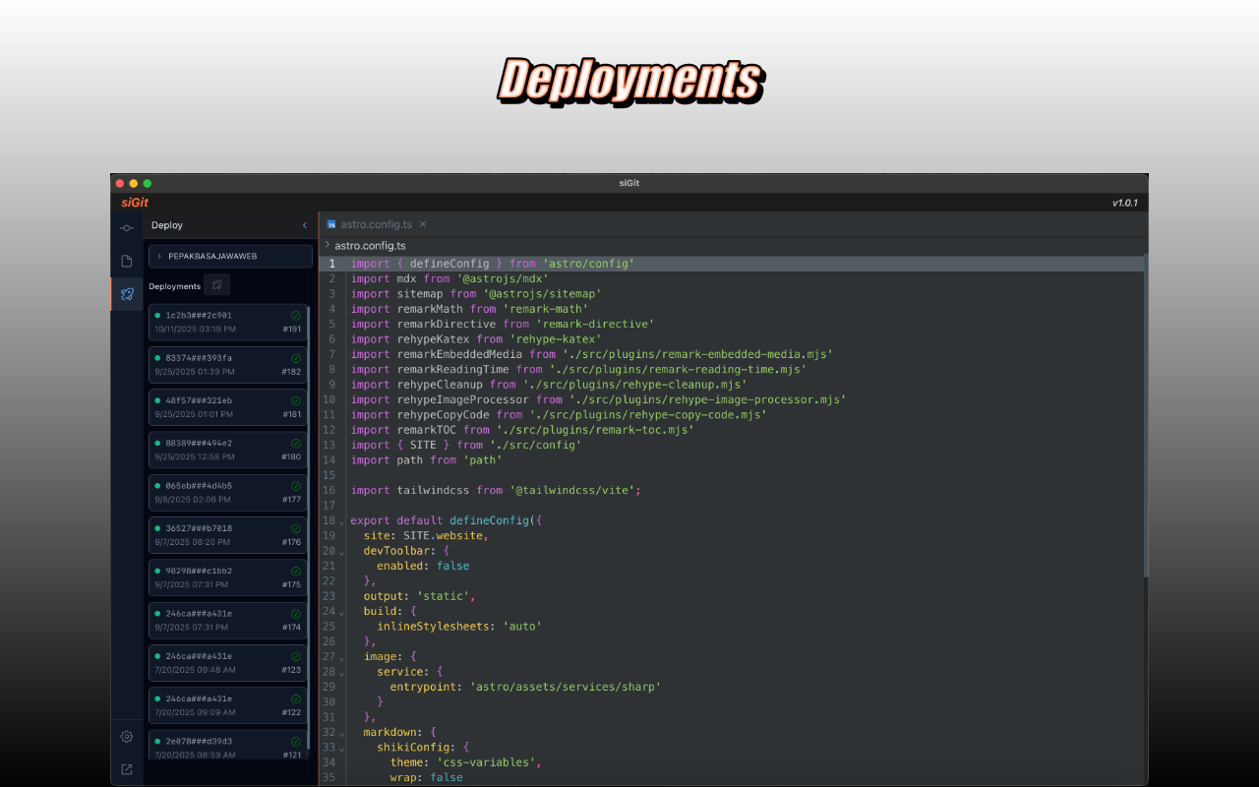Click the external link icon in sidebar
The image size is (1259, 787).
(126, 769)
